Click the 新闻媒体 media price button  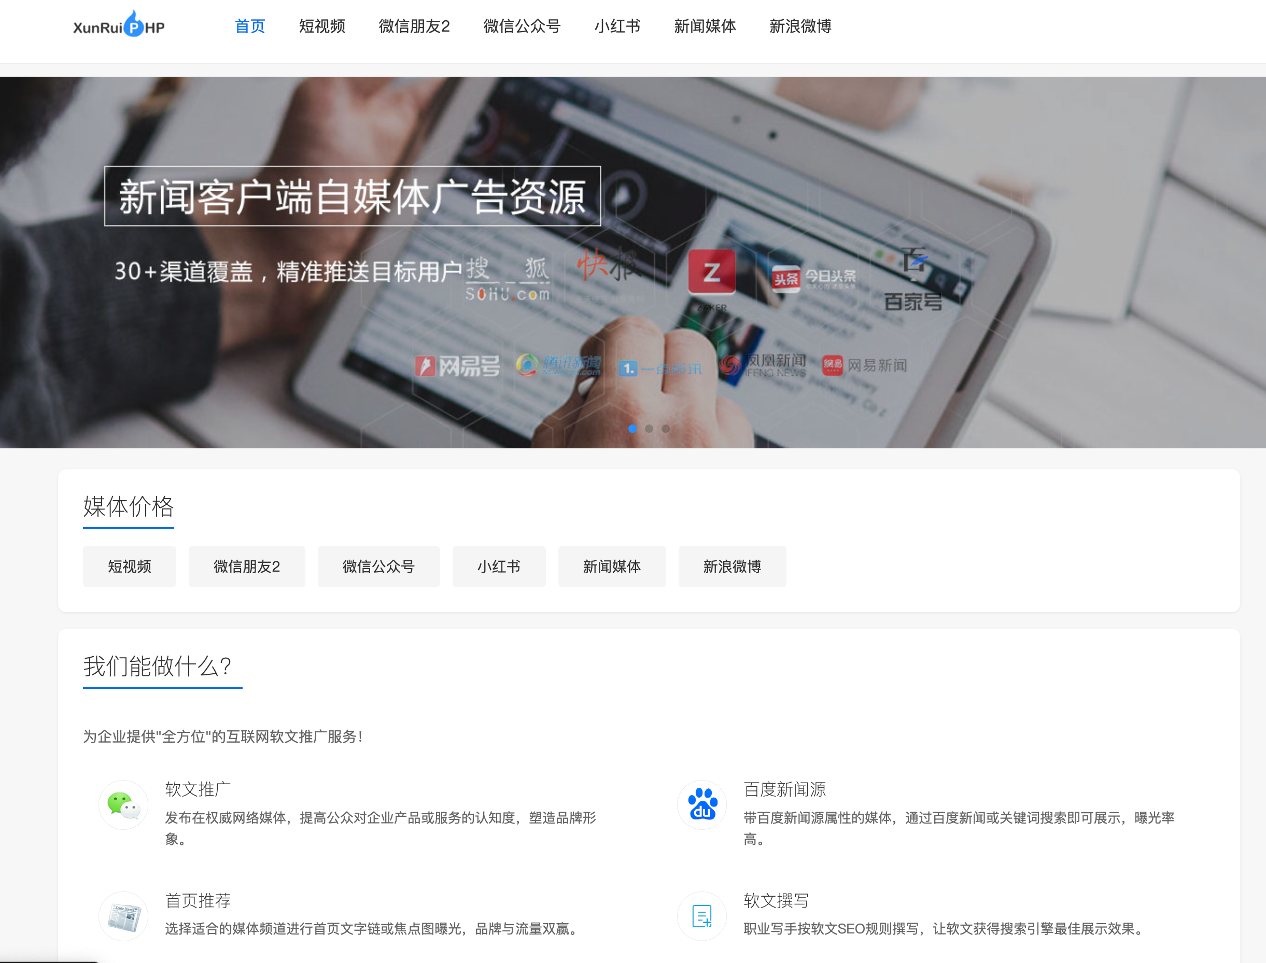(612, 567)
